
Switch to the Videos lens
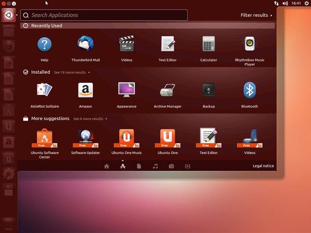coord(188,166)
